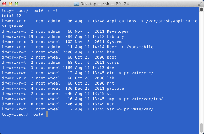Click the 'mnt' directory name

(111, 83)
